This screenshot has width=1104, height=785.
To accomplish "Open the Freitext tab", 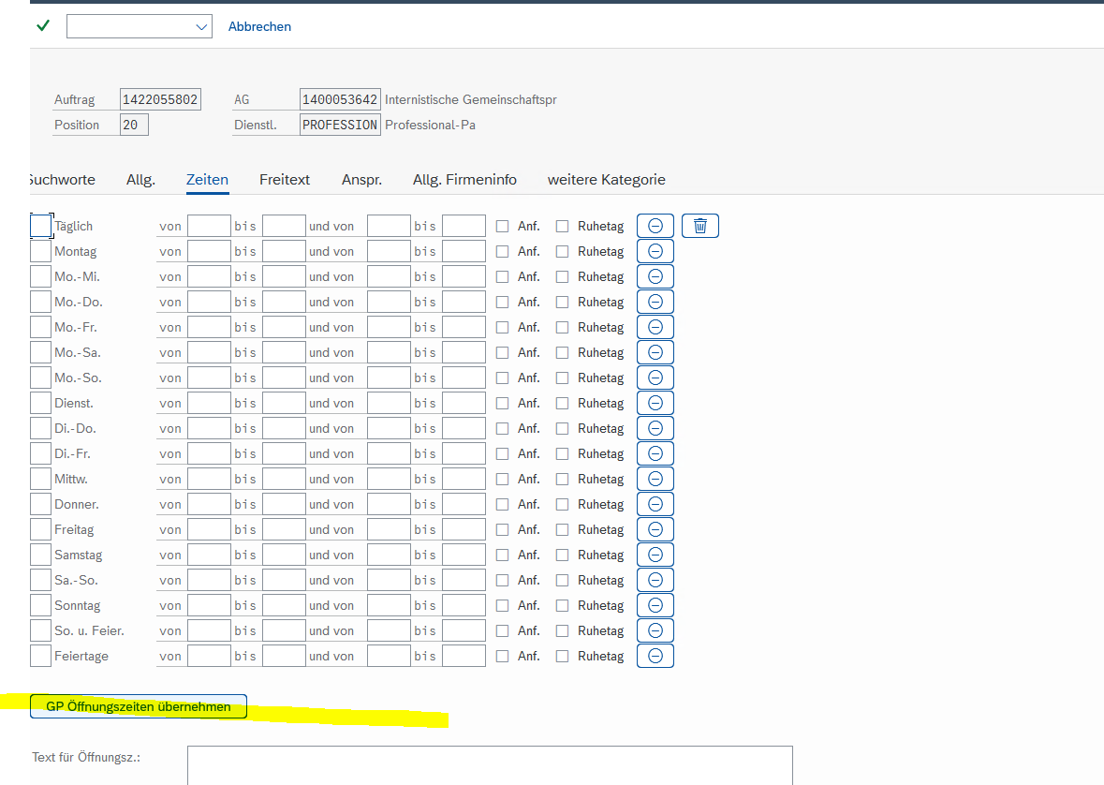I will click(x=285, y=180).
